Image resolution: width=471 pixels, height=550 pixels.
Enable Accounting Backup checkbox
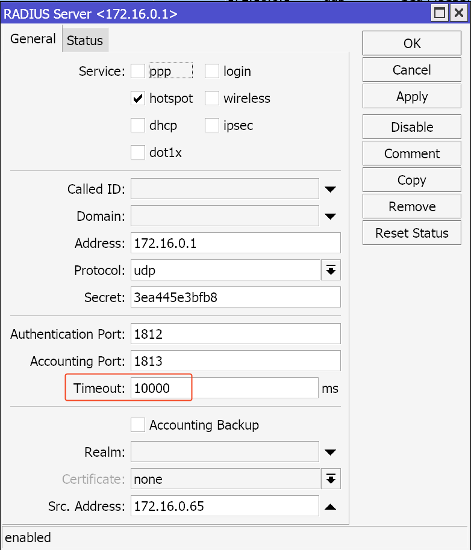(x=137, y=425)
